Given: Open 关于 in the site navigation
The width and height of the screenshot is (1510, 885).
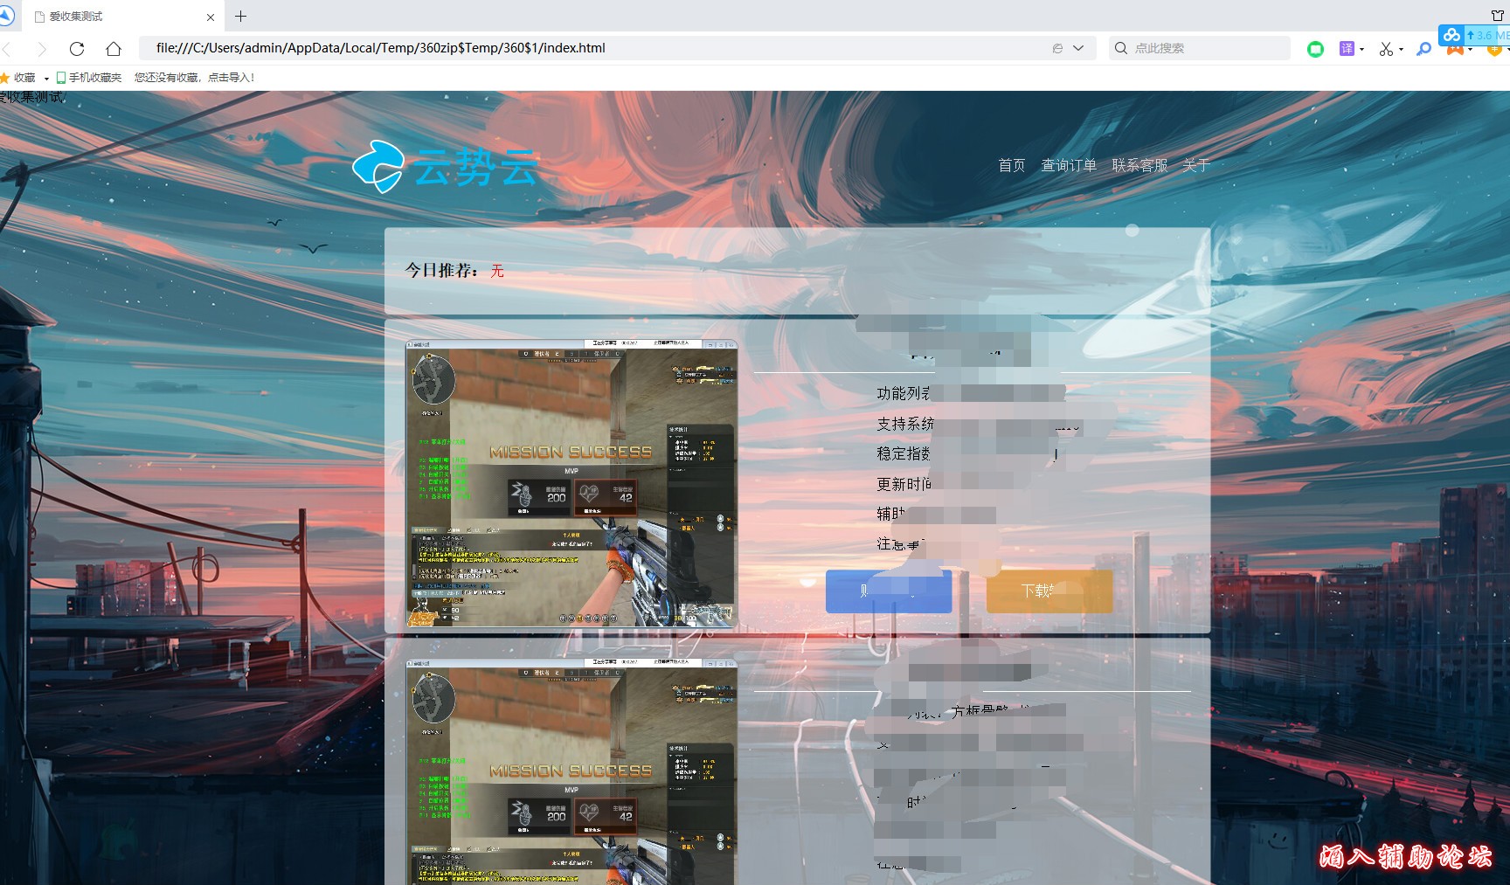Looking at the screenshot, I should [x=1195, y=165].
